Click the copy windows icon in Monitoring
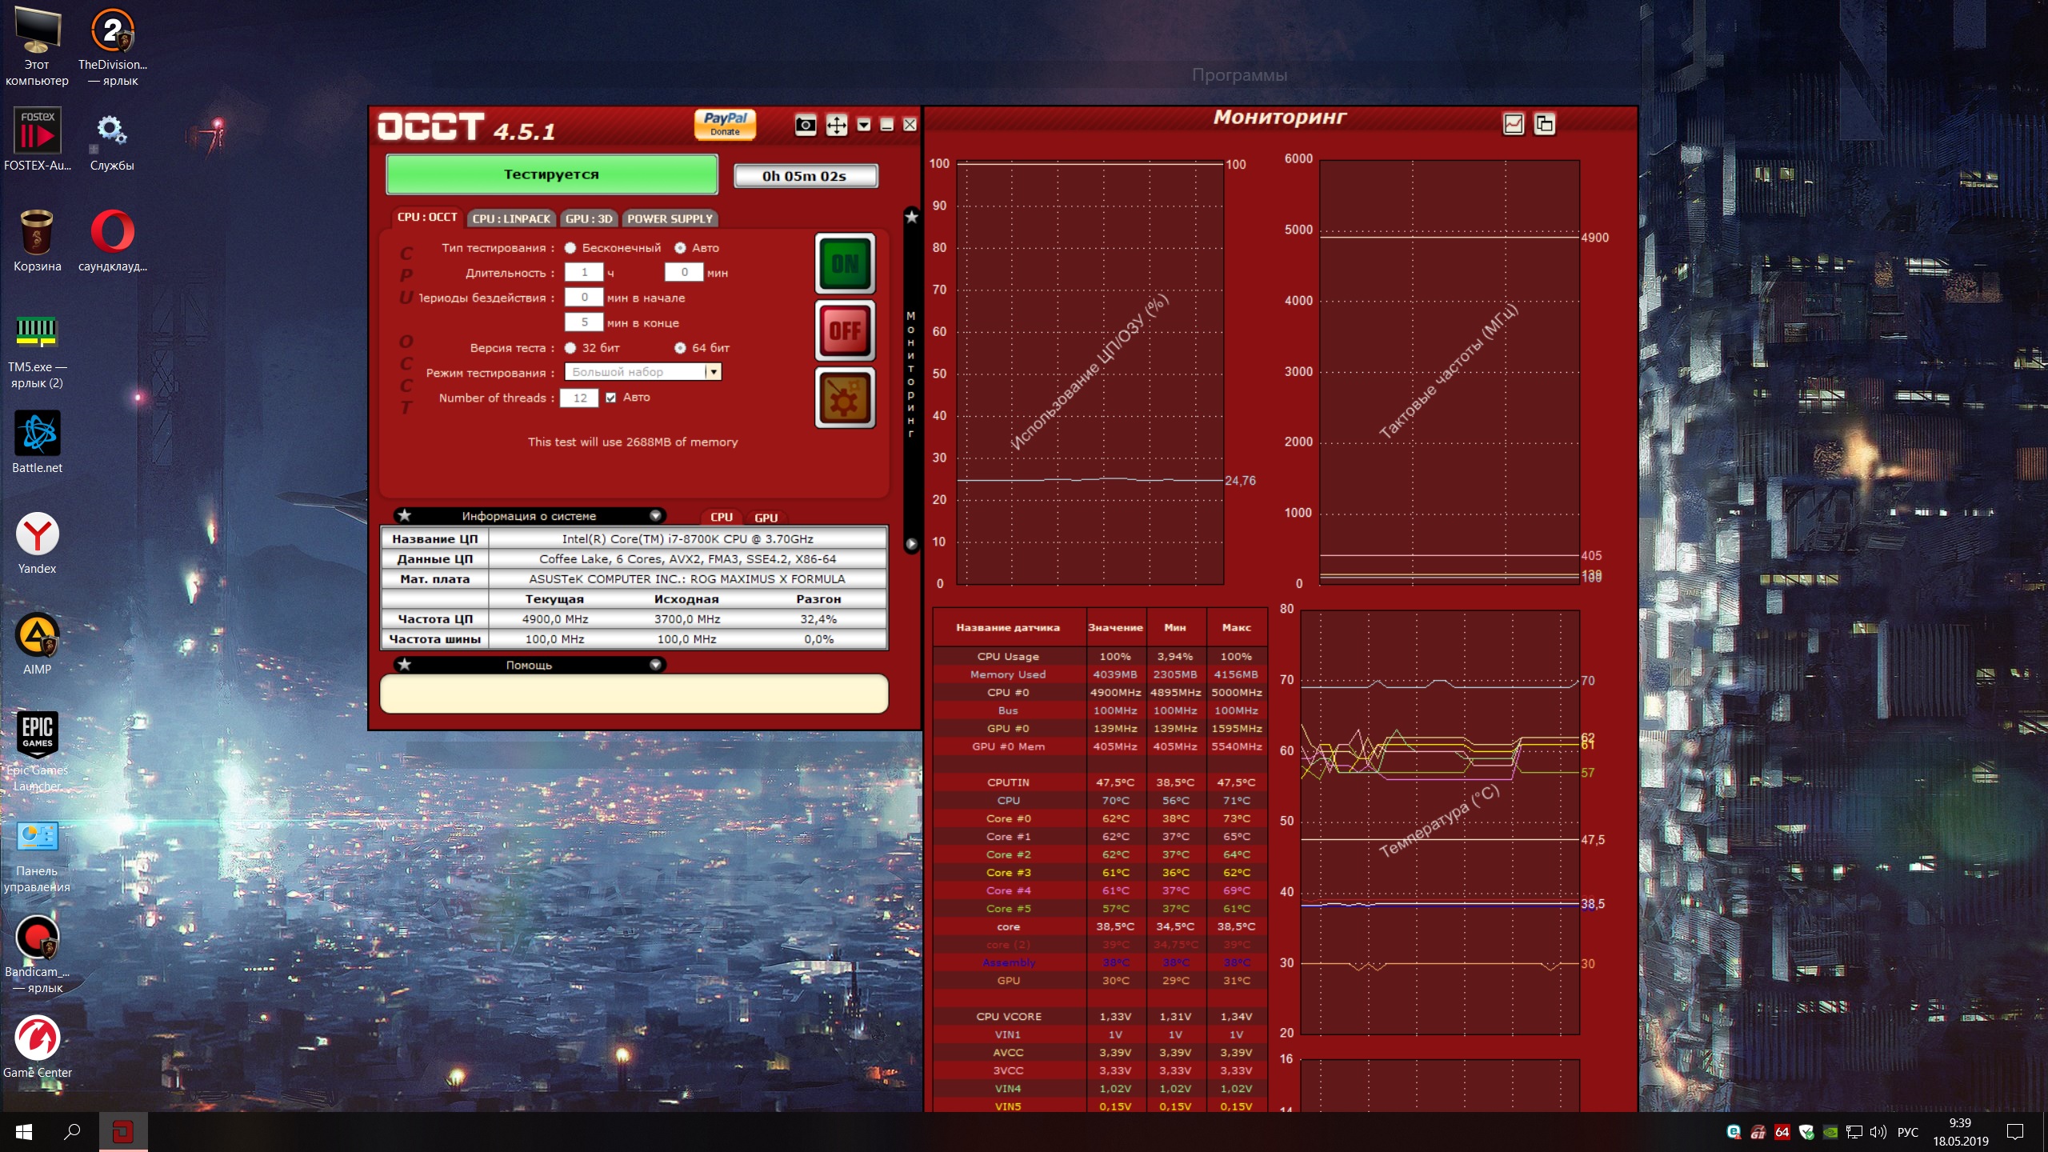The width and height of the screenshot is (2048, 1152). [x=1544, y=124]
